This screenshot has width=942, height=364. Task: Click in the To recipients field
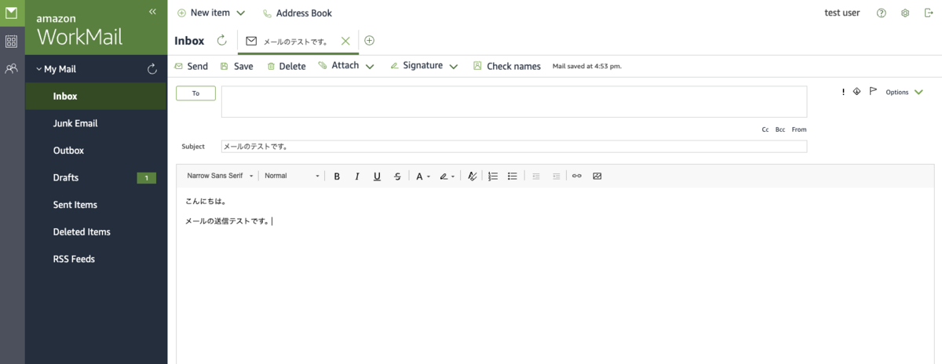tap(514, 102)
